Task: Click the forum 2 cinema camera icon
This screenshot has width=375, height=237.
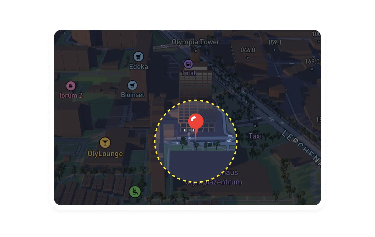Action: click(71, 86)
